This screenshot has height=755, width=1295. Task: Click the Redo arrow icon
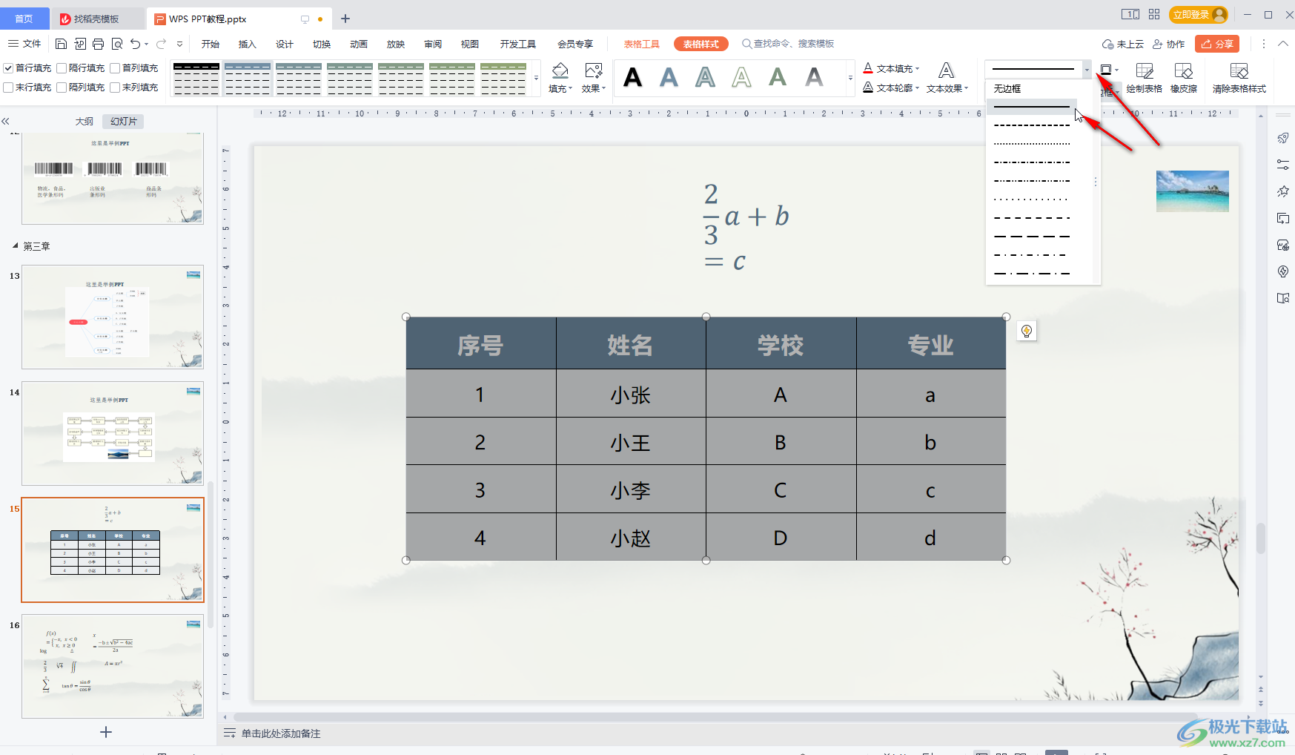point(161,44)
